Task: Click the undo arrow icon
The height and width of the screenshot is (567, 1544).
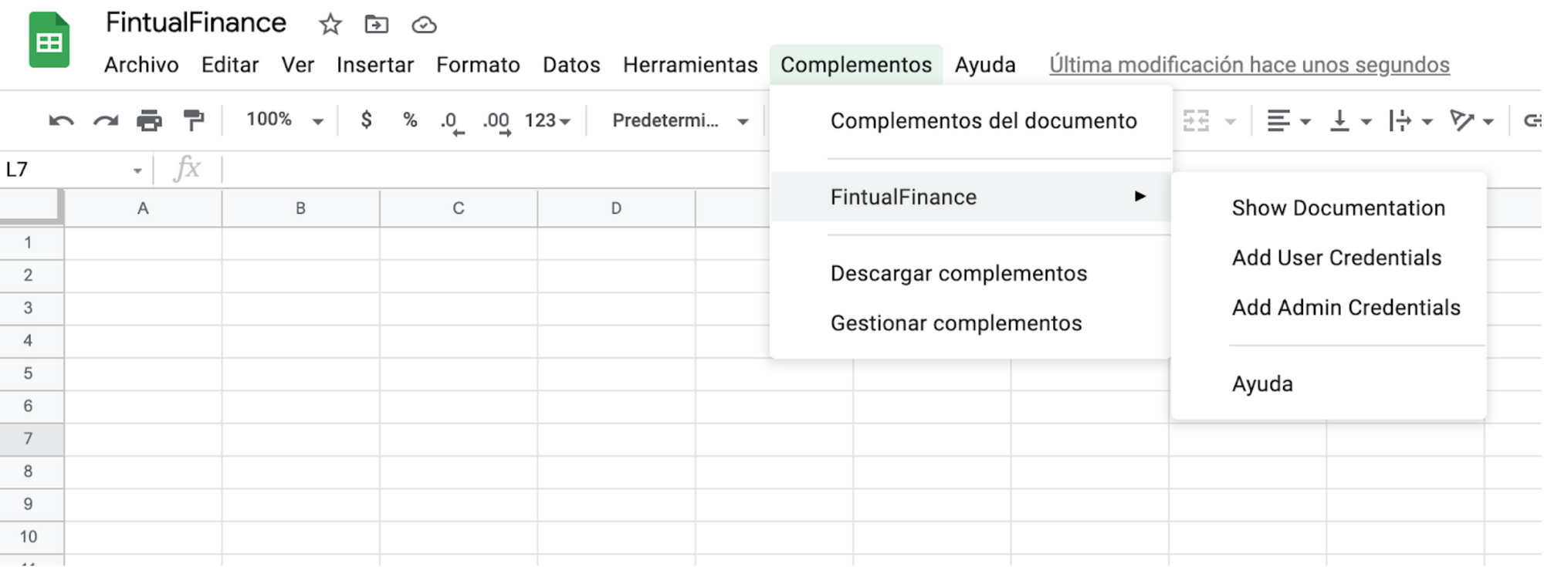Action: (x=61, y=120)
